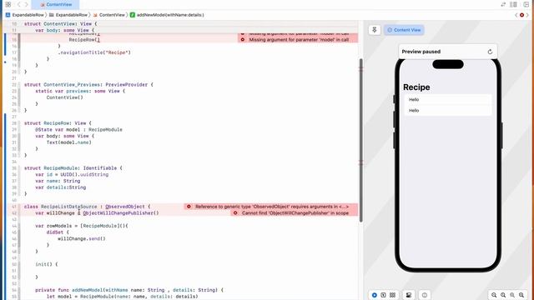Screen dimensions: 534x300
Task: Open ContentView file in jump bar
Action: (109, 15)
